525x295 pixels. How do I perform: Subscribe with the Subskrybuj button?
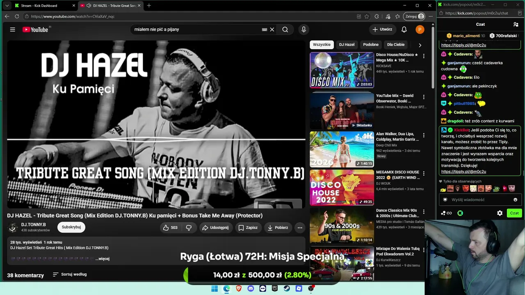pyautogui.click(x=71, y=227)
